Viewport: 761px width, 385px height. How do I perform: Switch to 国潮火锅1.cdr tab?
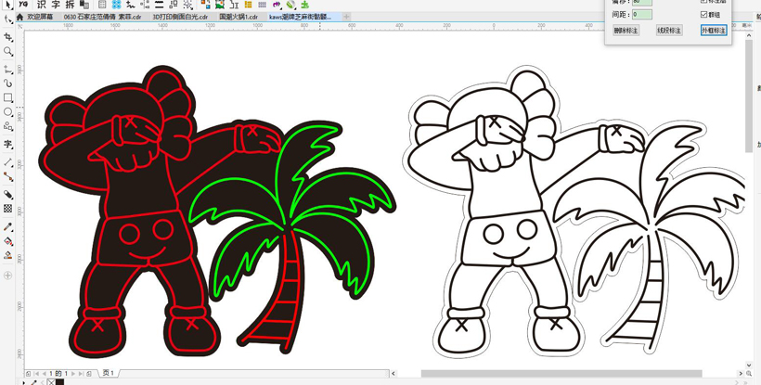239,17
